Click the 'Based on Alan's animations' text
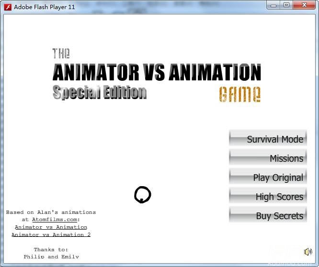Image resolution: width=319 pixels, height=267 pixels. (51, 212)
